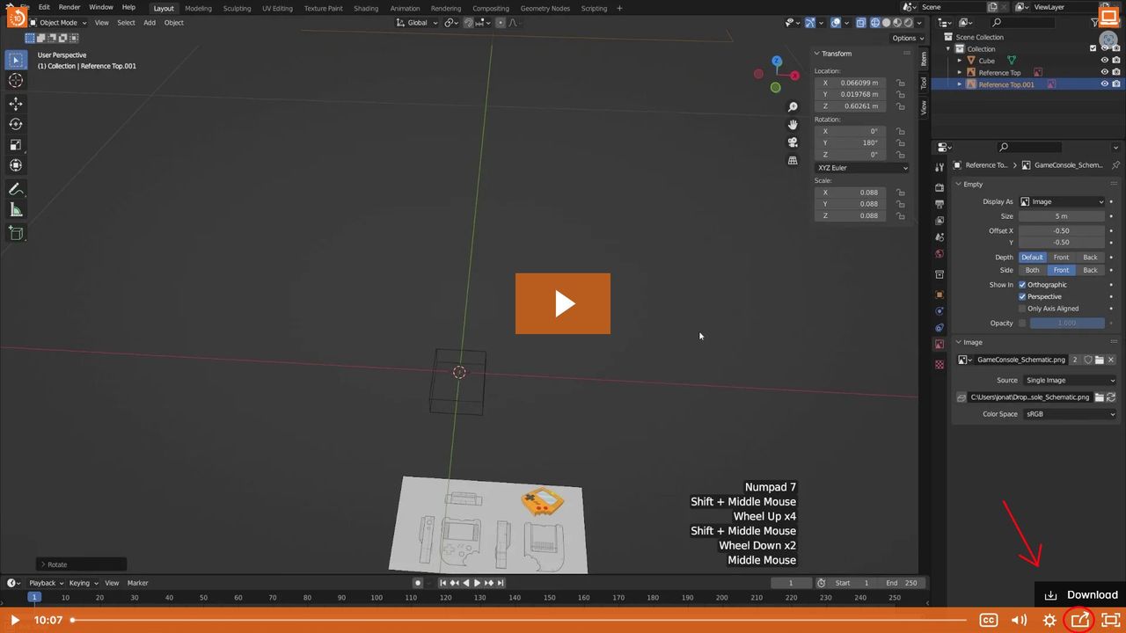The height and width of the screenshot is (633, 1126).
Task: Click the Cursor tool icon
Action: coord(16,81)
